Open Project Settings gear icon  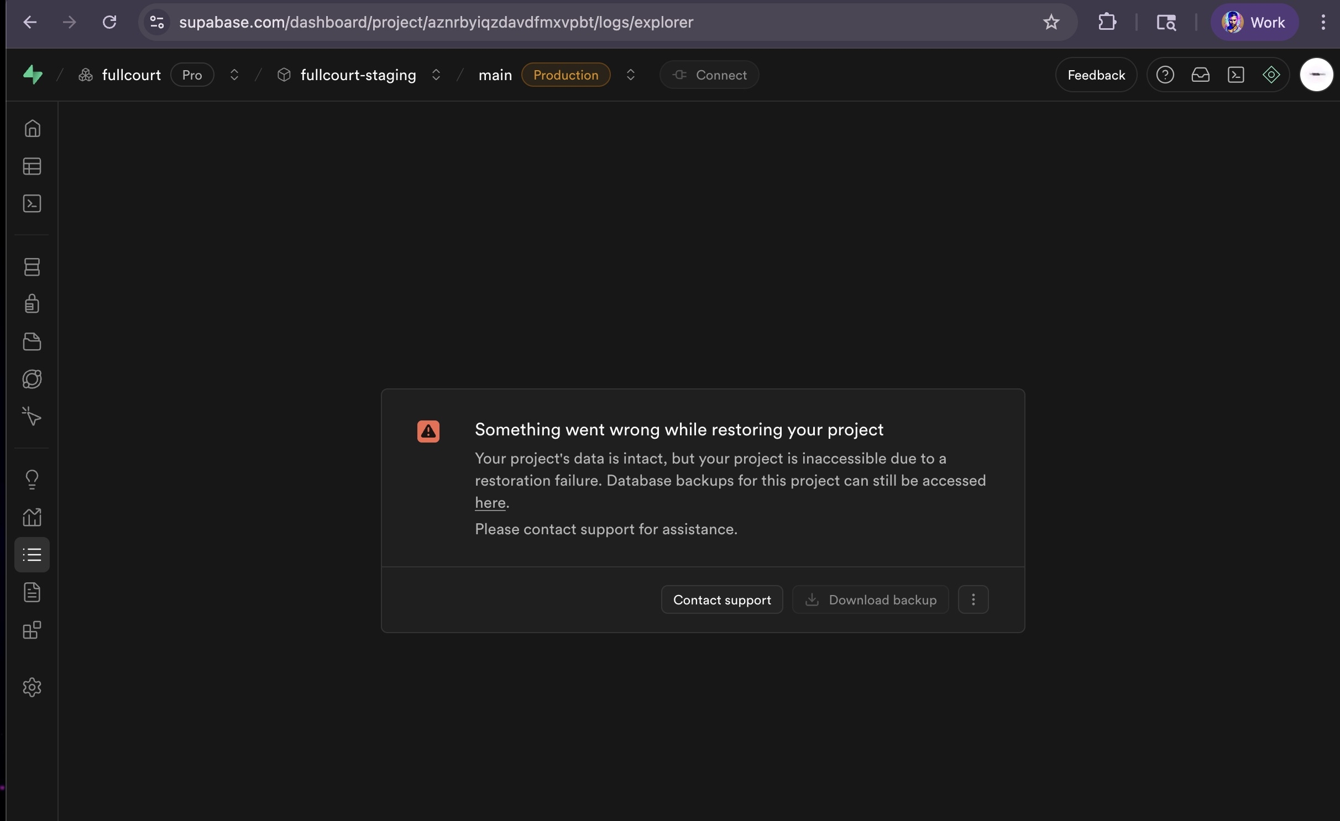tap(32, 687)
